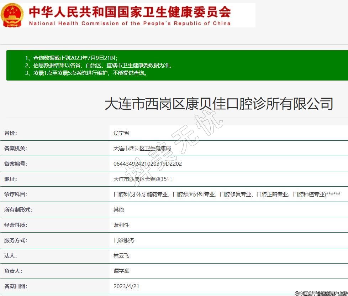Click the third notice about system maintenance hours
Viewport: 348px width, 296px height.
tap(86, 73)
